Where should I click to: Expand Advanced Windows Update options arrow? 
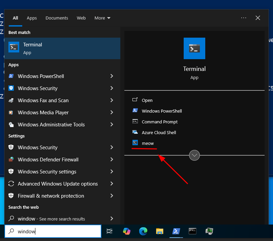click(x=112, y=184)
